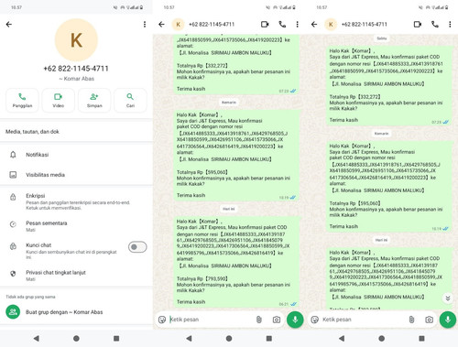Image resolution: width=458 pixels, height=347 pixels.
Task: Tap the Cari search button
Action: point(130,101)
